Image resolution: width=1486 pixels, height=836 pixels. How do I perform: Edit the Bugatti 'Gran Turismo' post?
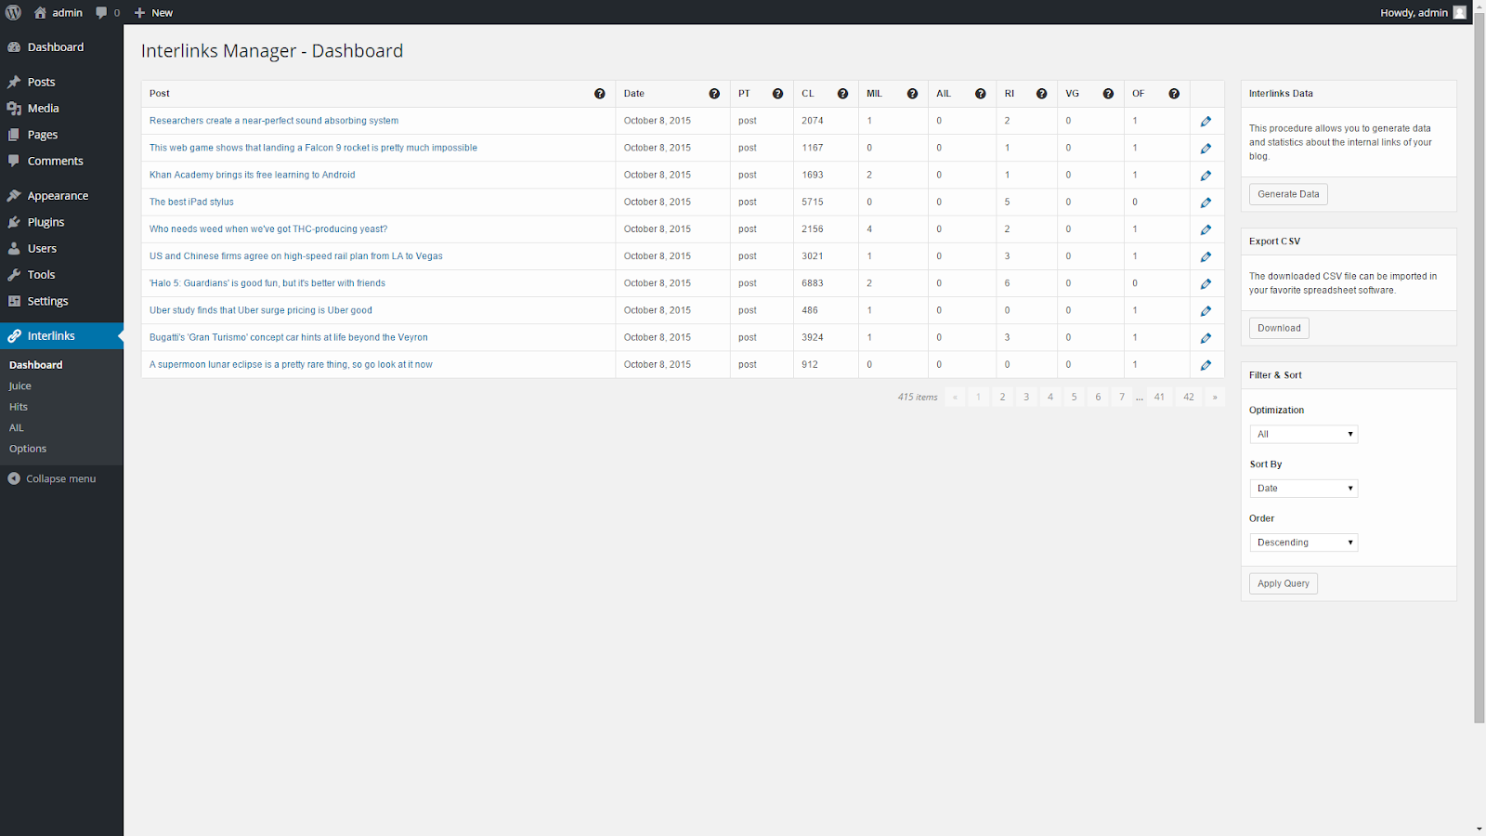click(x=1206, y=338)
